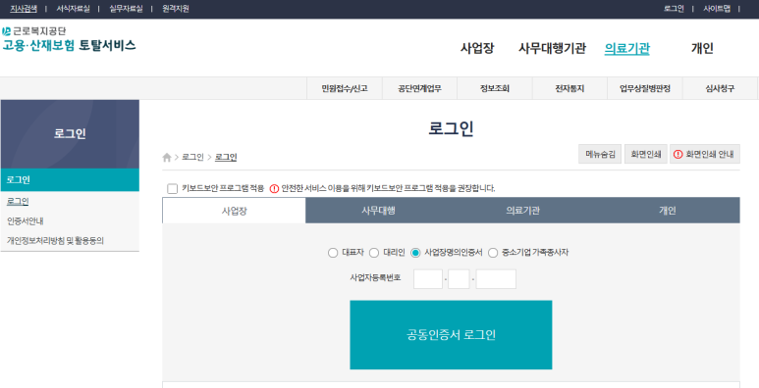Click 로그인 link in top-right bar
This screenshot has width=759, height=388.
(x=674, y=9)
